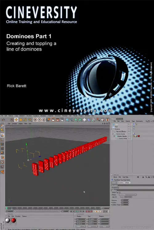Select the Texture mode checkerboard icon
The height and width of the screenshot is (230, 154).
point(2,162)
